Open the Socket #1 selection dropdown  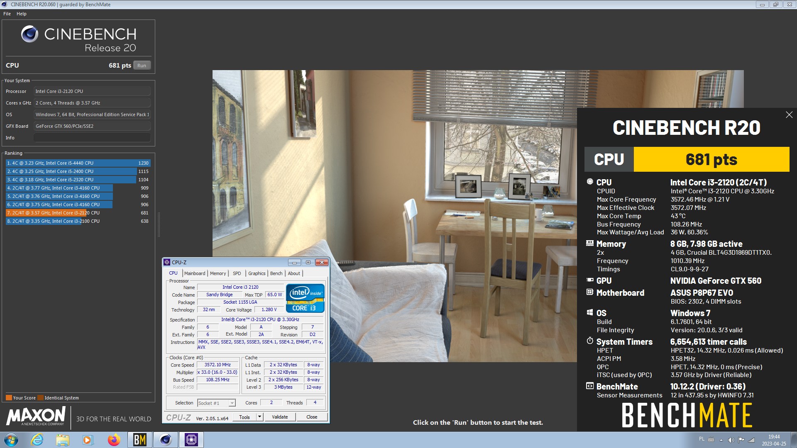217,403
